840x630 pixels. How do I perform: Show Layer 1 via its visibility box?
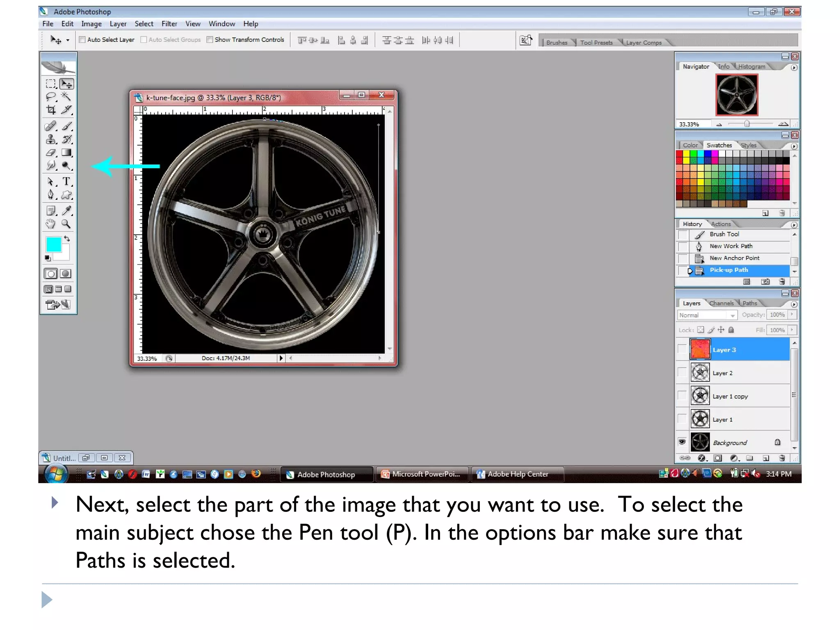coord(682,419)
